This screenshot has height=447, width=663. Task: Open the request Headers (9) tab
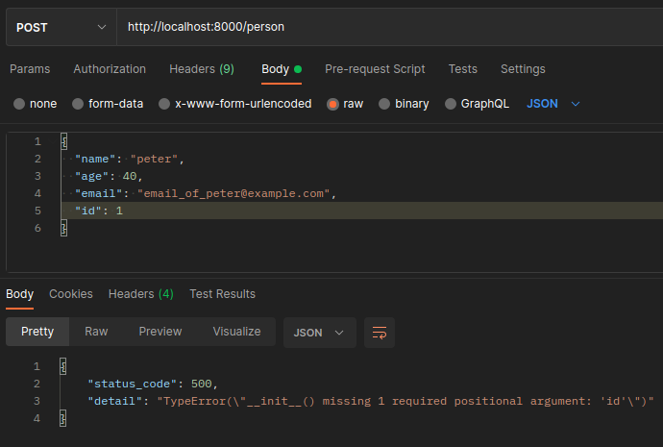(x=201, y=69)
